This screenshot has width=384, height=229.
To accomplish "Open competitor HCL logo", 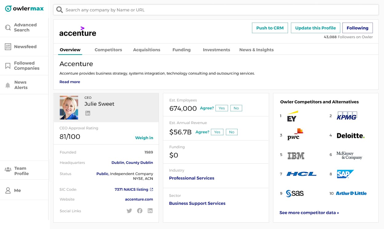I will pyautogui.click(x=301, y=174).
